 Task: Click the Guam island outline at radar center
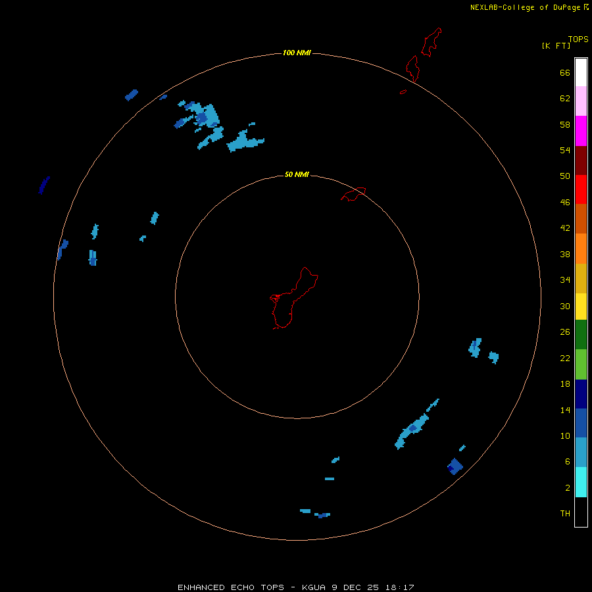click(x=294, y=298)
